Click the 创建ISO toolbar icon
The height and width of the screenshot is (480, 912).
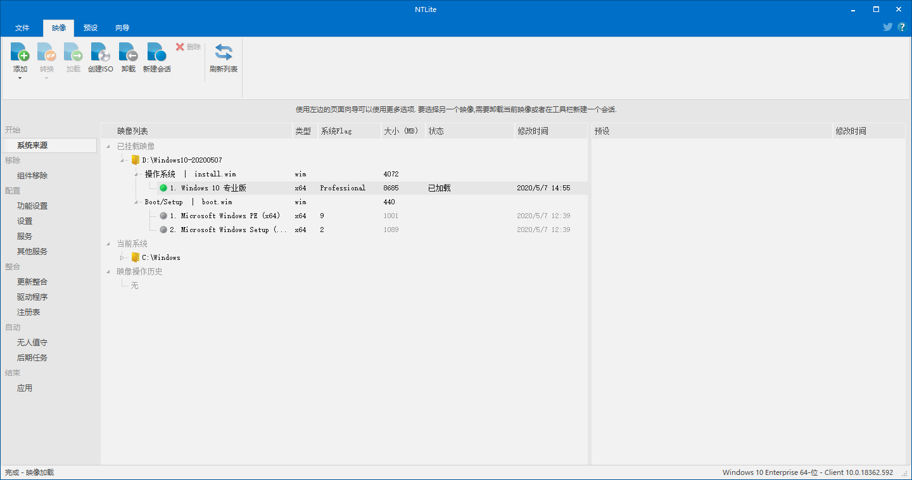pyautogui.click(x=101, y=52)
